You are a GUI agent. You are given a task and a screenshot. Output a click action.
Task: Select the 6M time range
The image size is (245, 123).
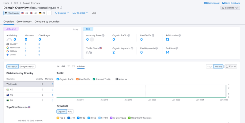pos(63,66)
